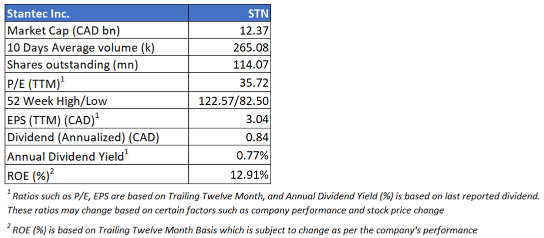Select the 3.04 EPS value cell

[259, 119]
